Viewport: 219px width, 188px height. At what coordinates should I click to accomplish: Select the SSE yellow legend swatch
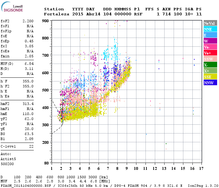point(210,77)
